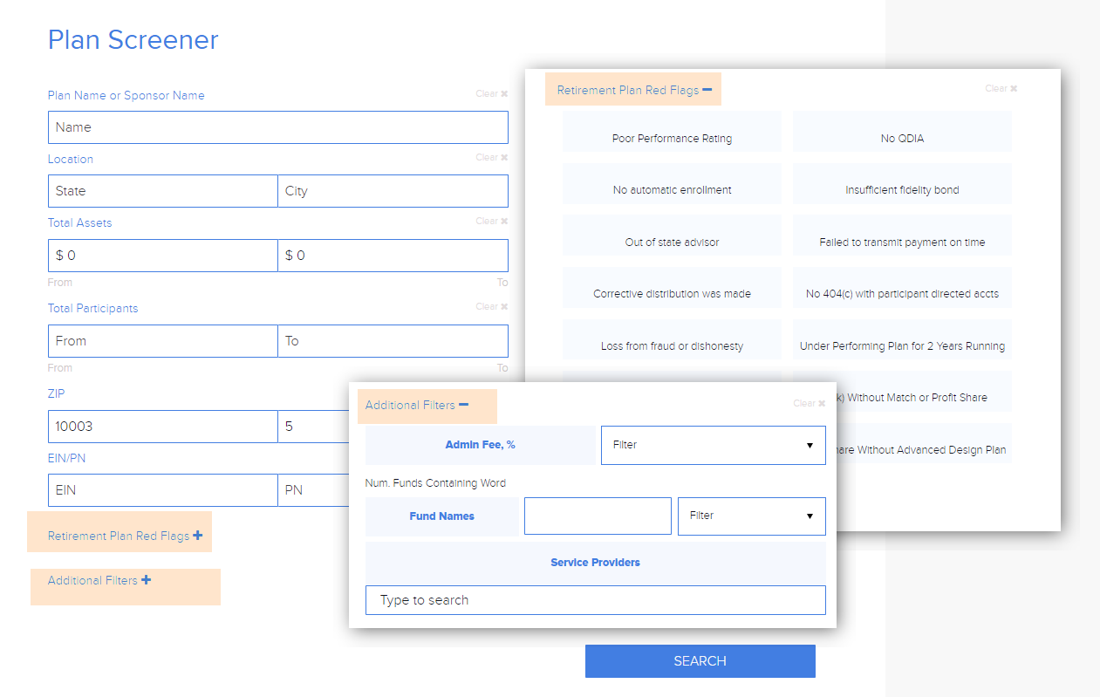
Task: Select the Insufficient fidelity bond flag
Action: [902, 189]
